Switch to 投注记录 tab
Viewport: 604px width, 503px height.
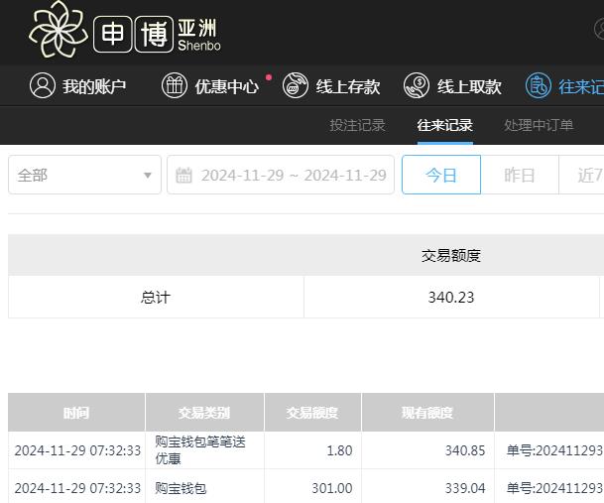[x=357, y=125]
